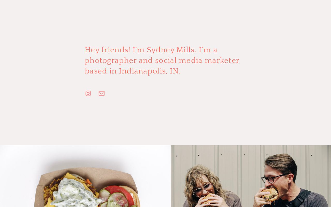
Task: Click the word "photographer" in the intro
Action: click(x=111, y=60)
